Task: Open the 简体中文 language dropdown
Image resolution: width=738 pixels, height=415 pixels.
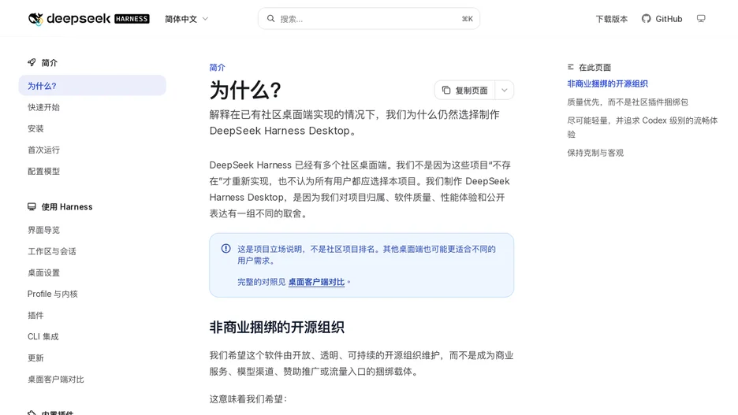Action: [186, 19]
